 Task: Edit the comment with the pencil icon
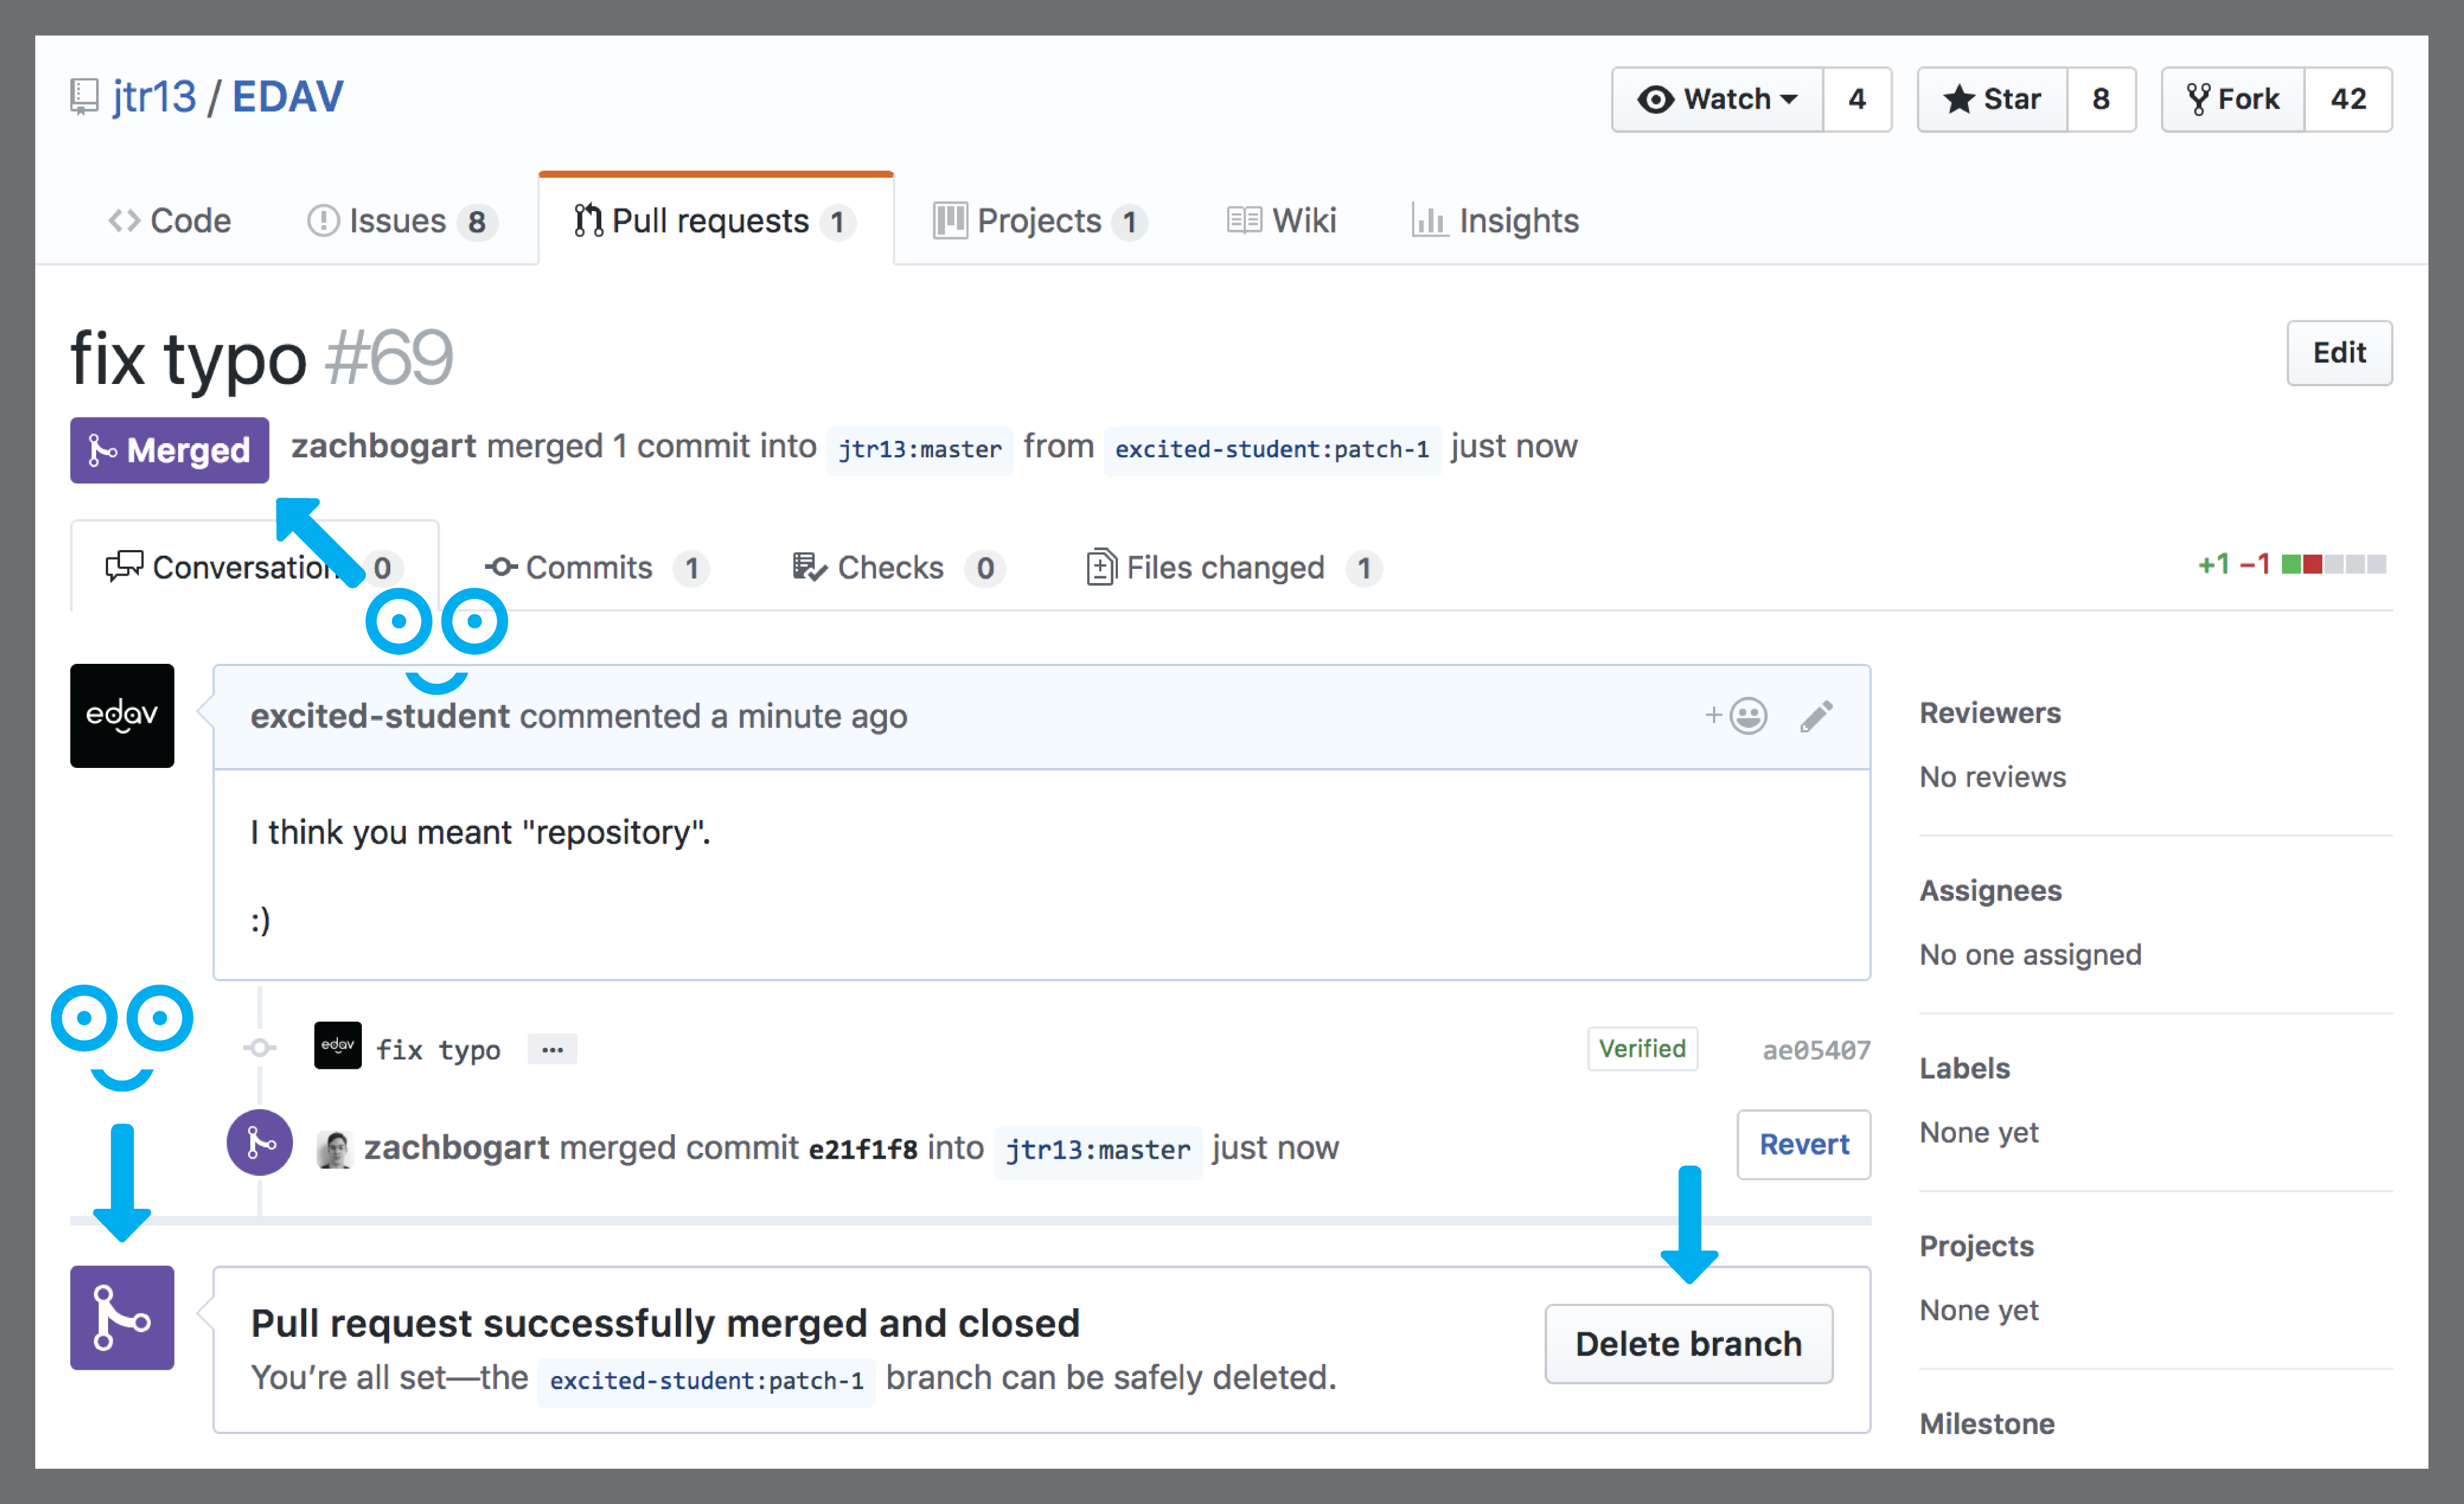[1817, 716]
